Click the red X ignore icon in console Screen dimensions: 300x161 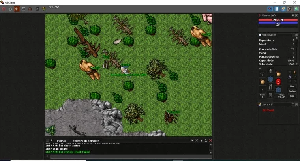point(211,140)
